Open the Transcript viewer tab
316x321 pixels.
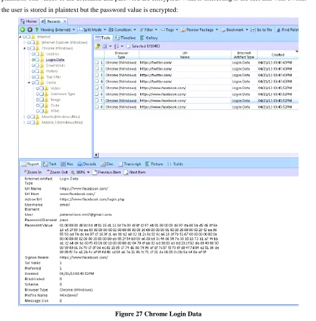129,164
